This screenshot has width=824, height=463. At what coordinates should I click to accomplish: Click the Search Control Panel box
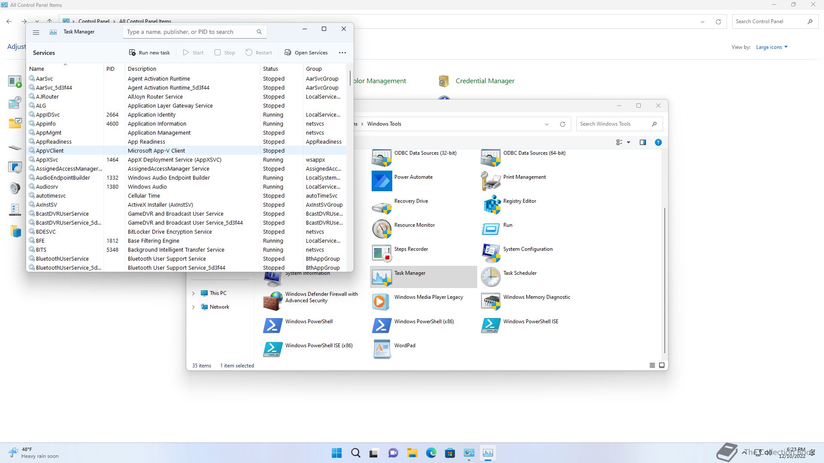point(774,21)
